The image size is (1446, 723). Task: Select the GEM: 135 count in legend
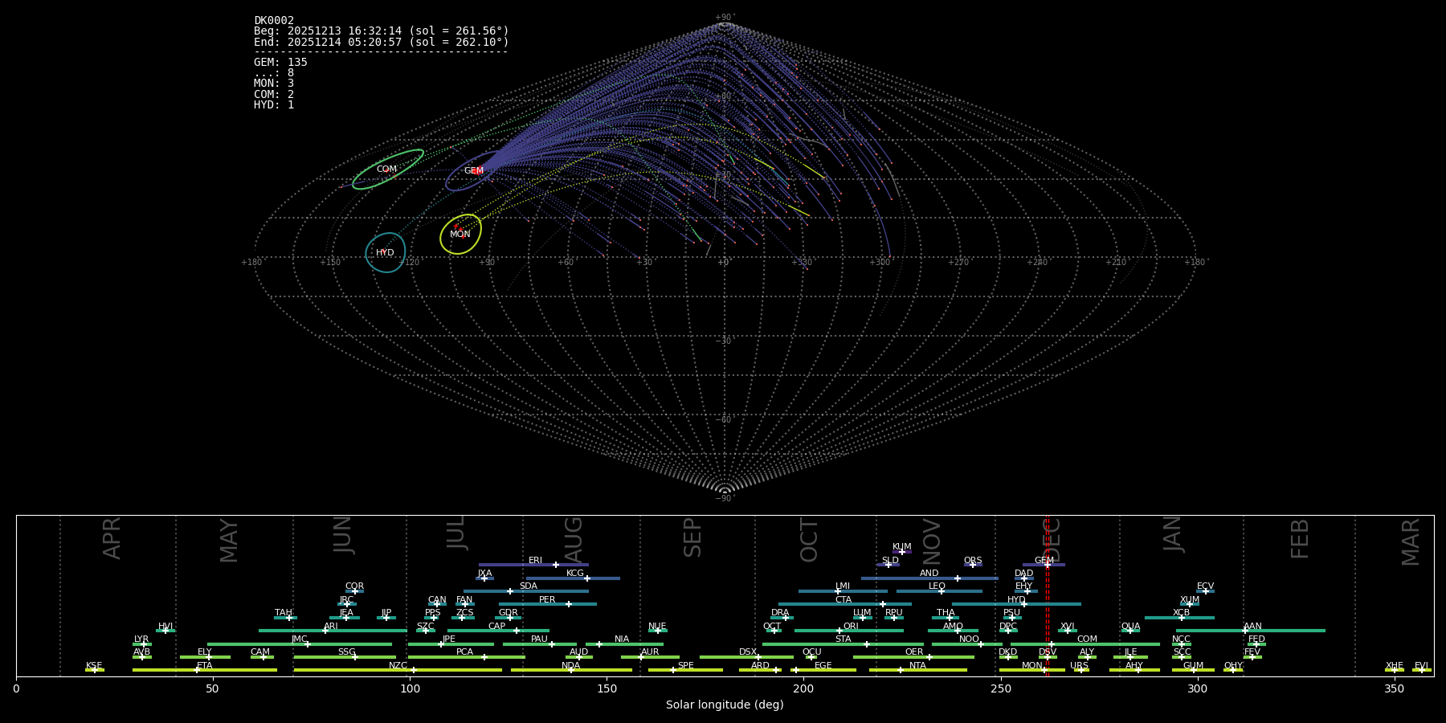coord(280,62)
